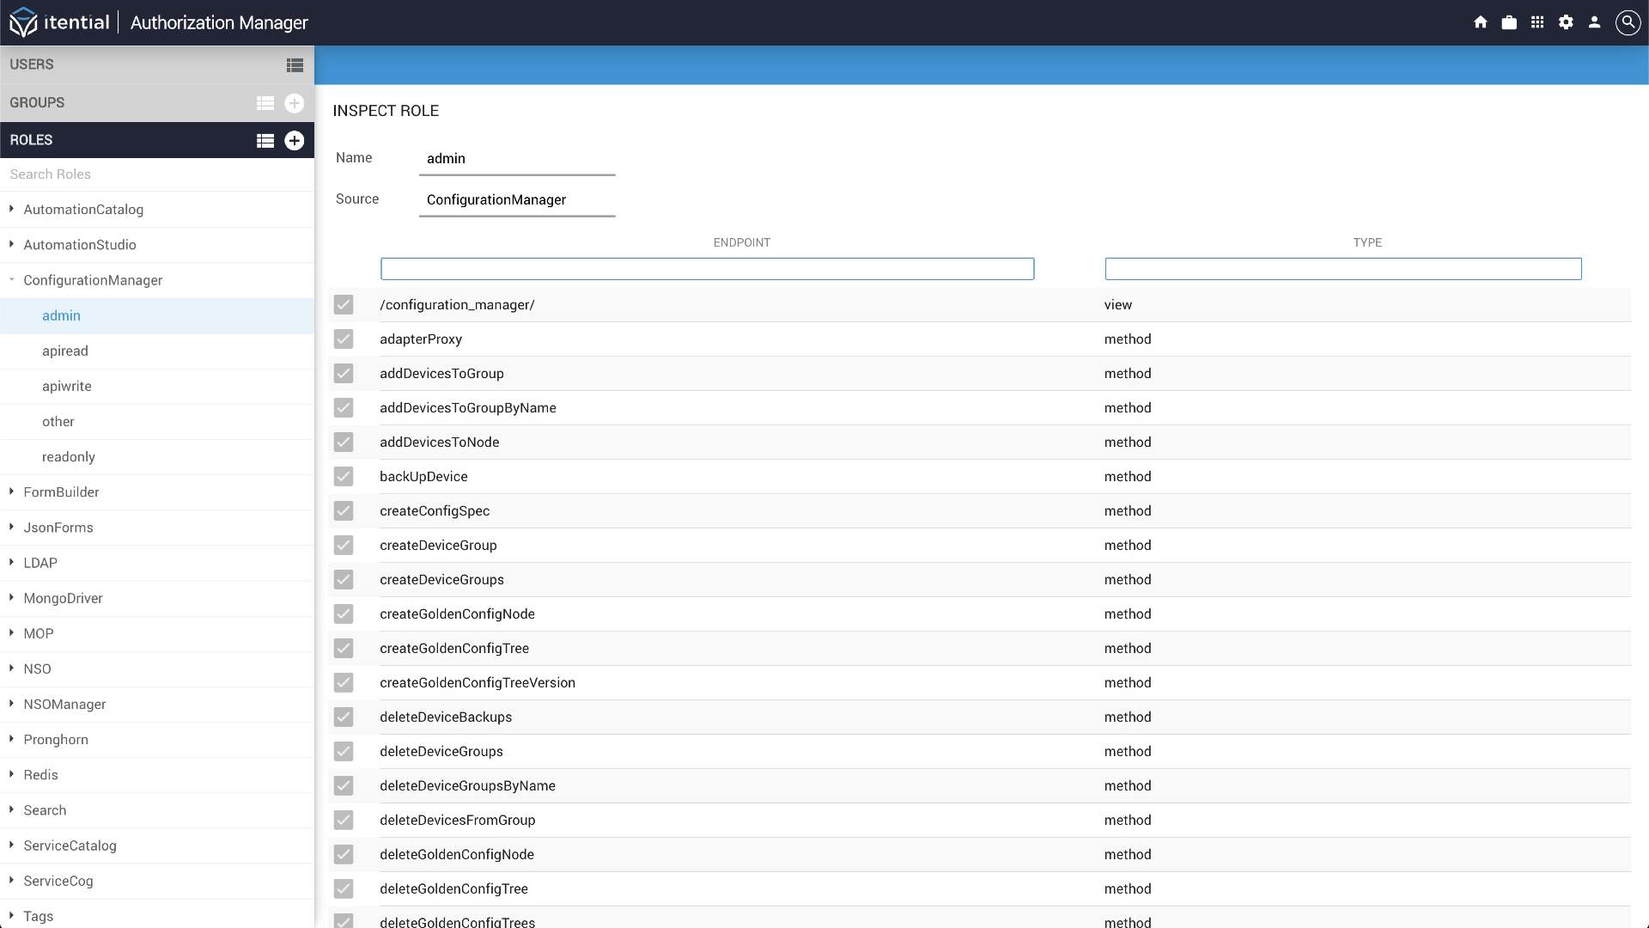
Task: Toggle checkbox for backUpDevice
Action: [344, 477]
